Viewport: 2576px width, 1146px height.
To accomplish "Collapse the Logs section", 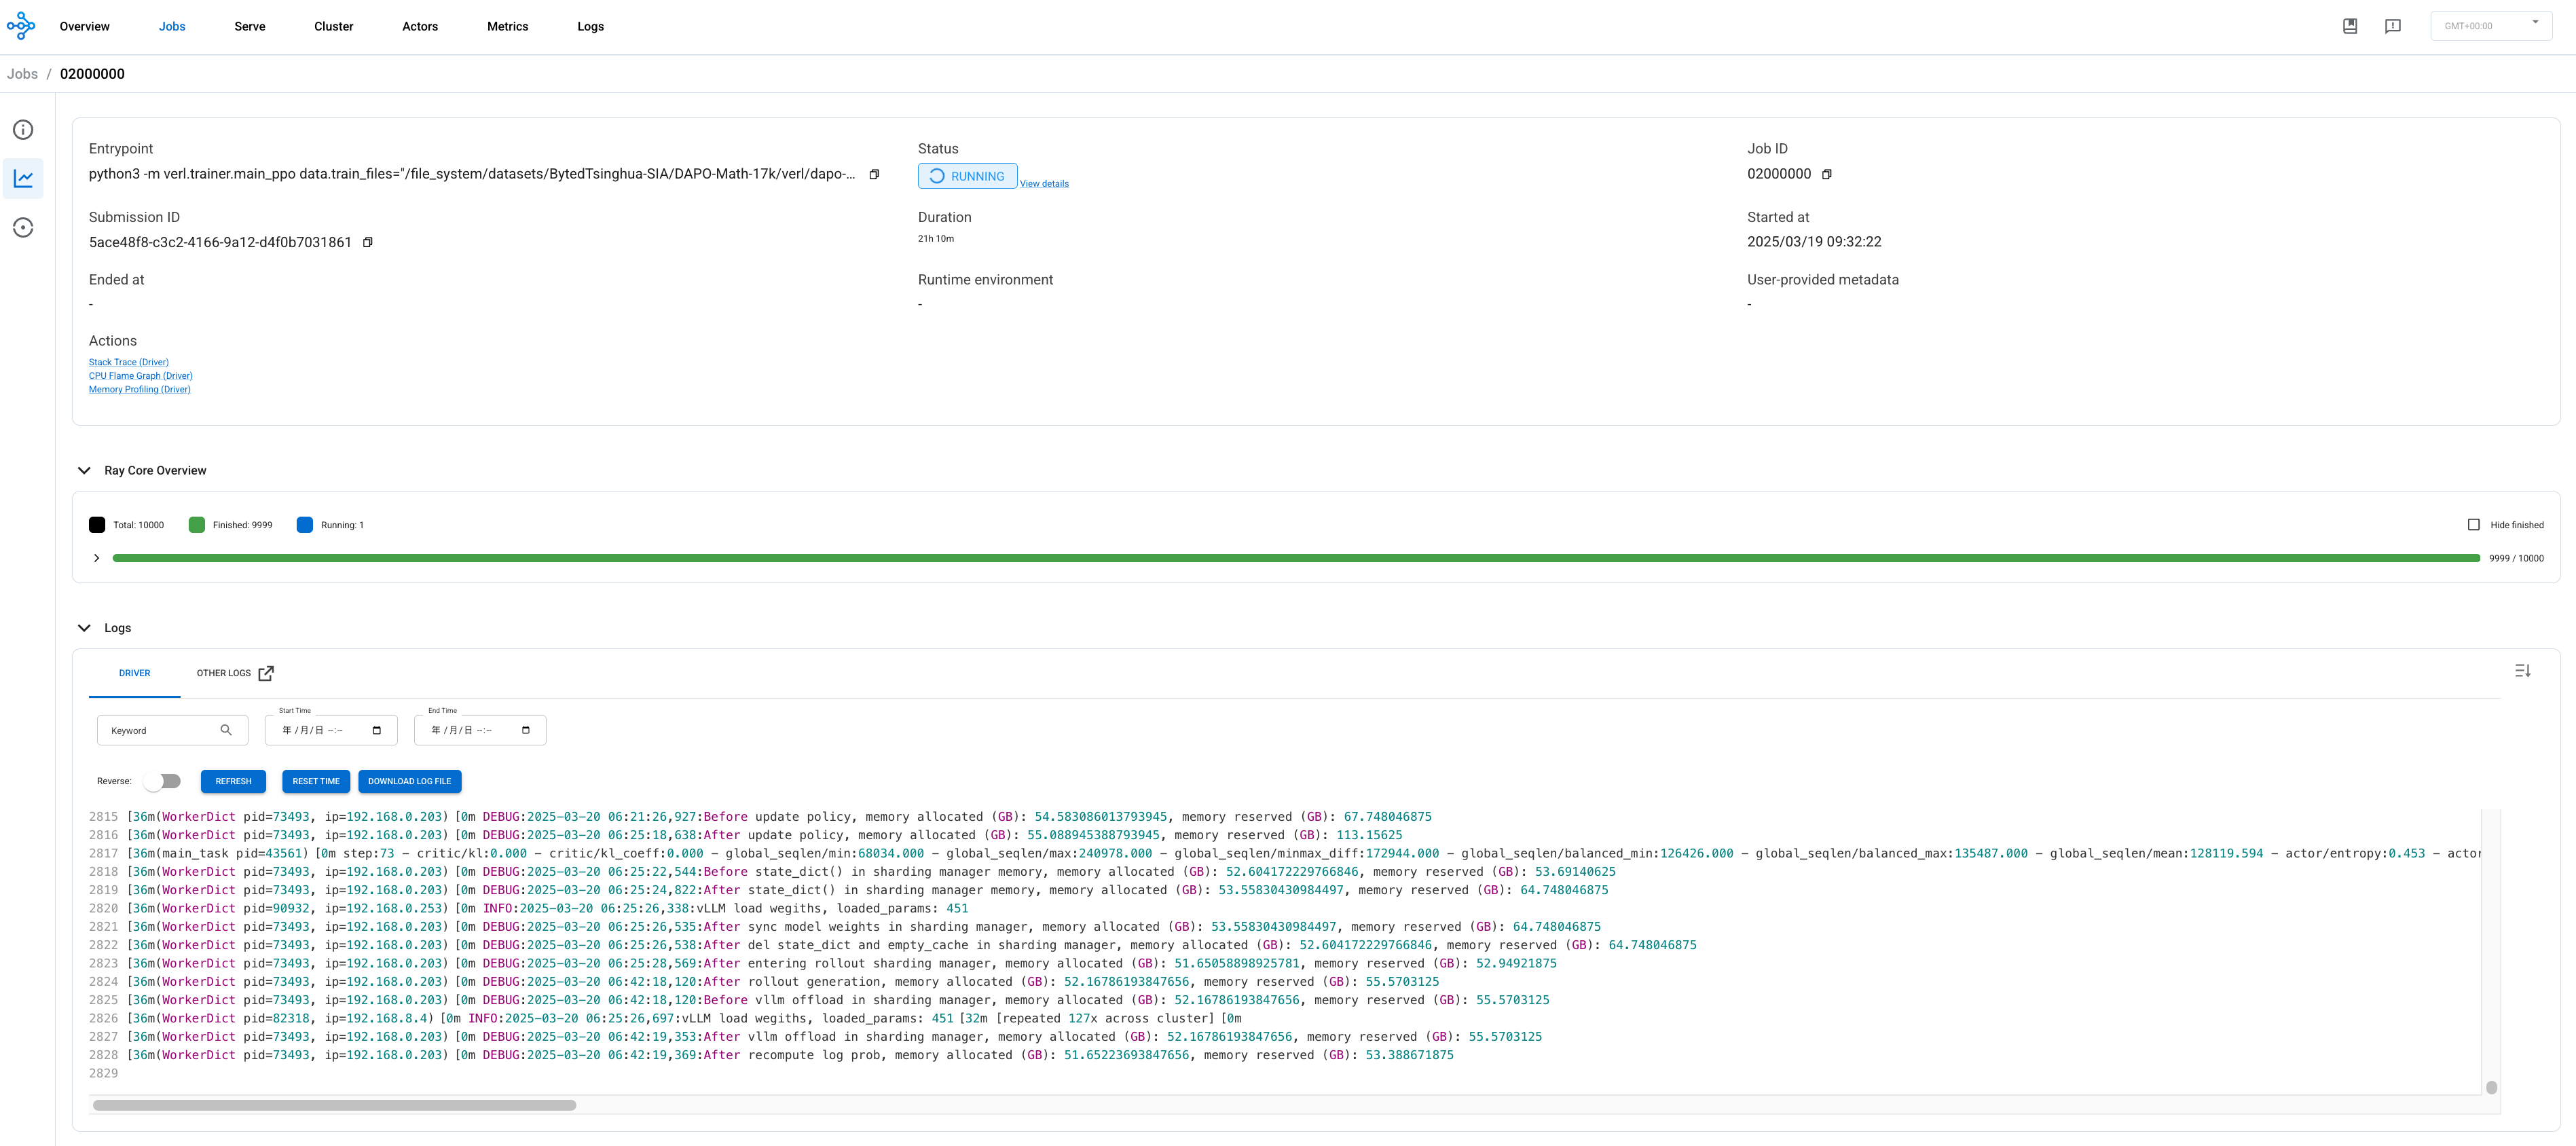I will (84, 628).
